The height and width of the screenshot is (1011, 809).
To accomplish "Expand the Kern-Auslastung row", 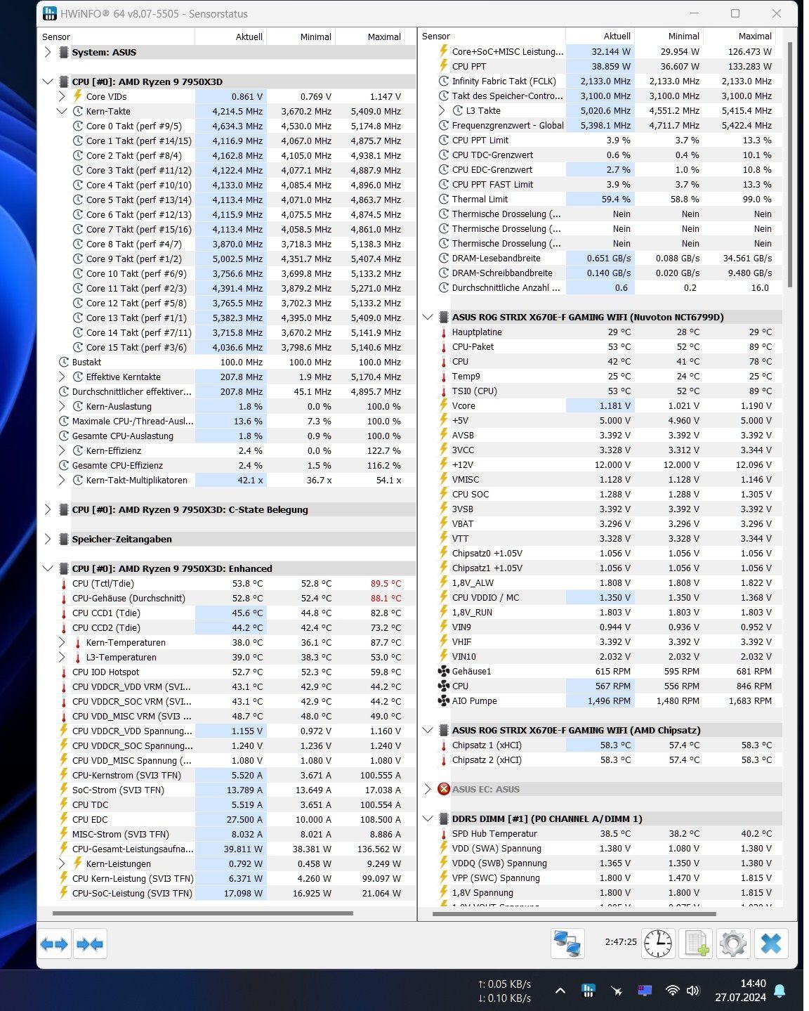I will [x=62, y=406].
